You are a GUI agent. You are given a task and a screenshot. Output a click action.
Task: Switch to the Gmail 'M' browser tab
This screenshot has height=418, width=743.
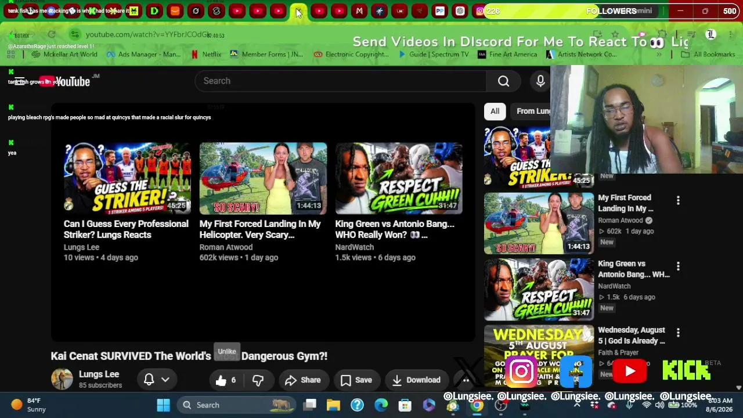pyautogui.click(x=359, y=11)
